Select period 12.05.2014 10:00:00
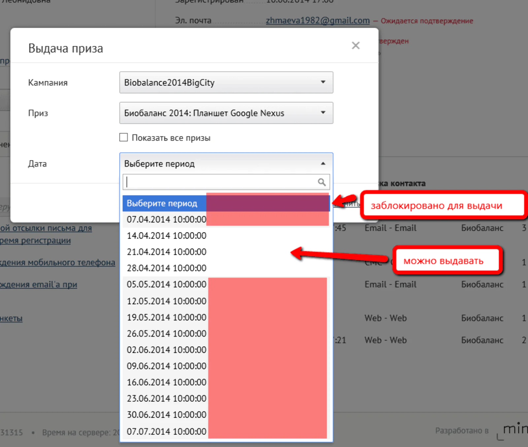528x447 pixels. [x=226, y=301]
